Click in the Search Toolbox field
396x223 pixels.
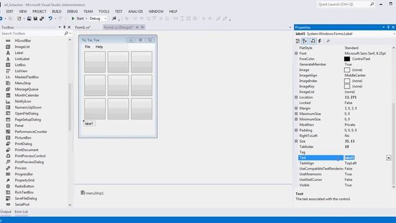(32, 33)
